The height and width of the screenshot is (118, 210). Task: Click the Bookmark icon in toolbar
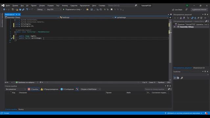pos(112,10)
